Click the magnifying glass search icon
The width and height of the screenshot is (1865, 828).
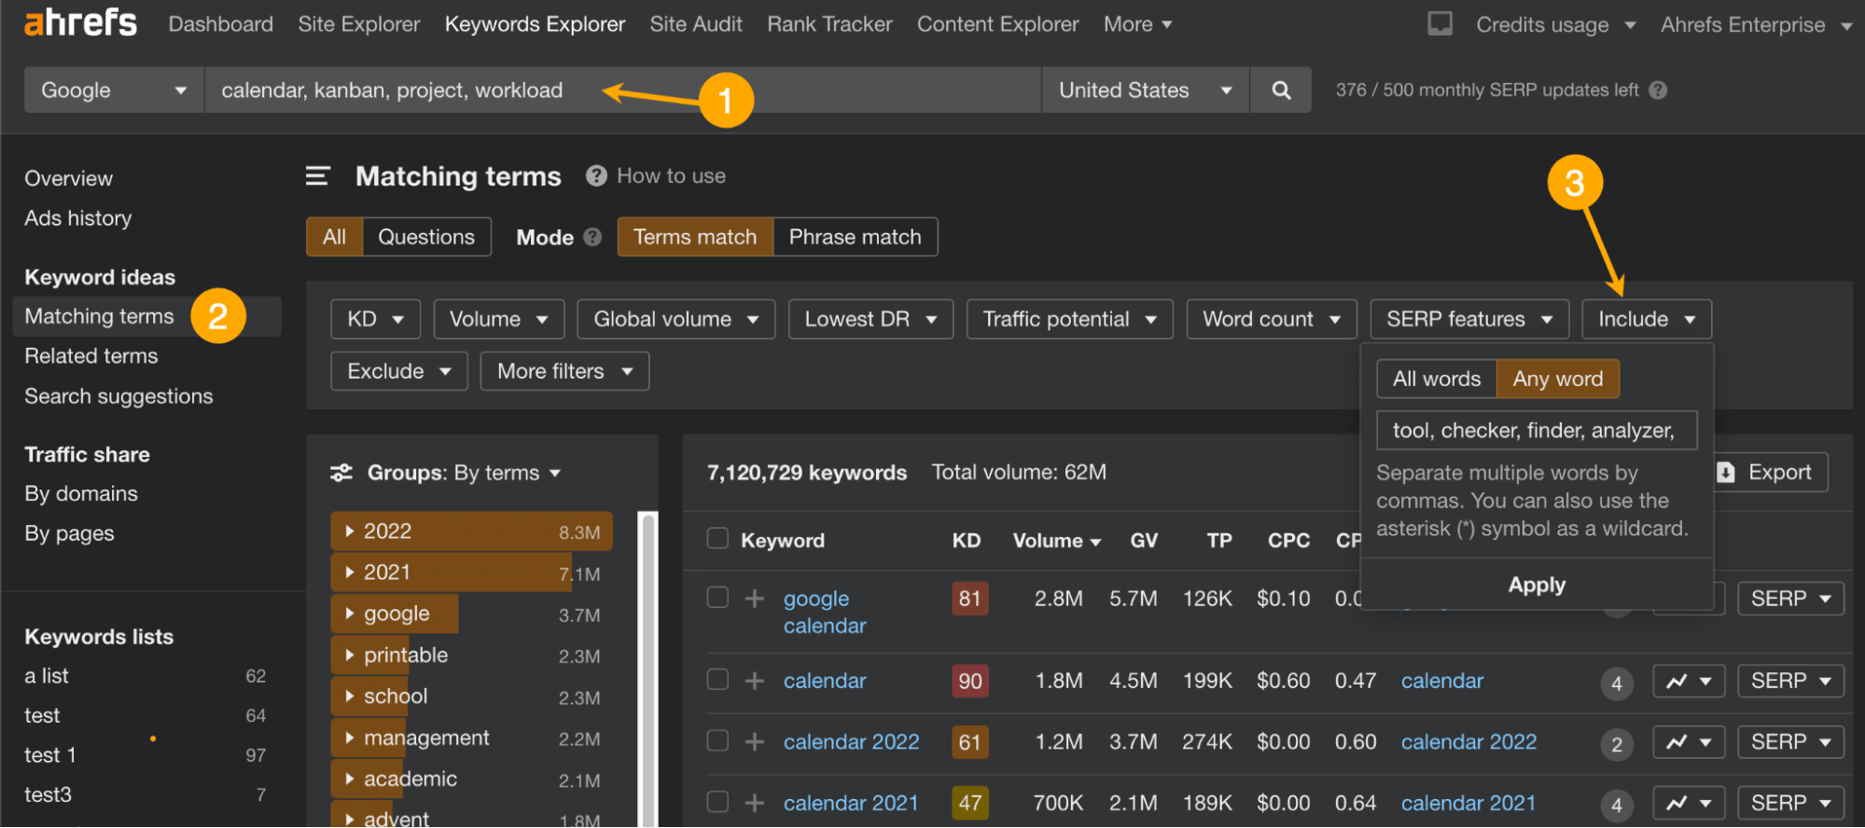coord(1281,90)
